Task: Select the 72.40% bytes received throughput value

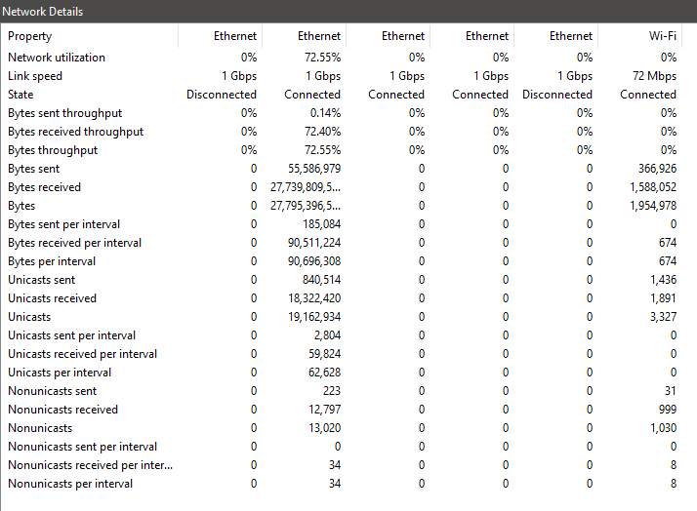Action: point(322,132)
